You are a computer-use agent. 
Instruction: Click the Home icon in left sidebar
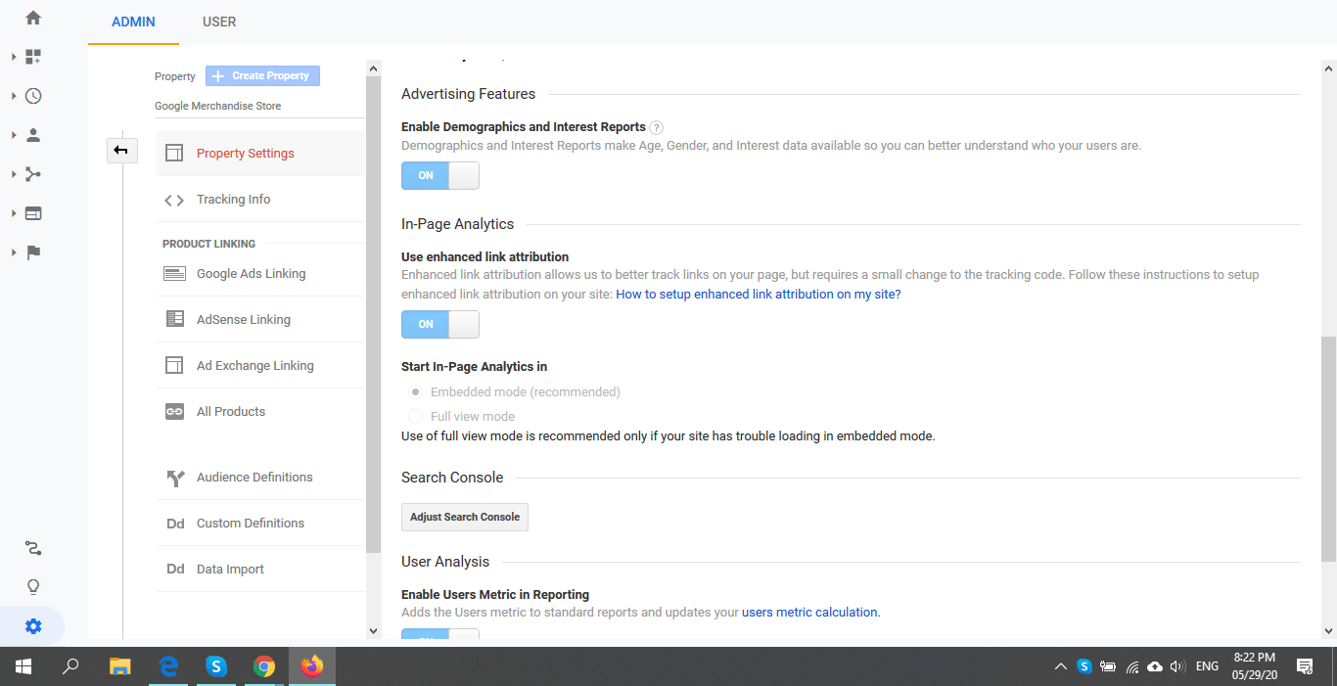pyautogui.click(x=32, y=17)
